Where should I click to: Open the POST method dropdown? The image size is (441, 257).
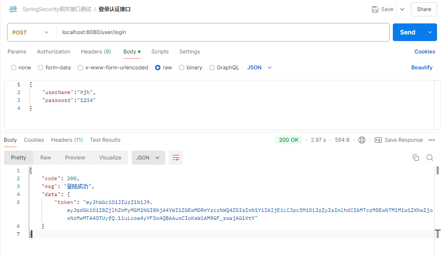pos(30,32)
